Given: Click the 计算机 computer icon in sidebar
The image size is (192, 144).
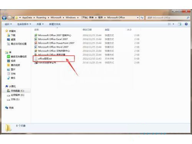Looking at the screenshot, I should click(x=7, y=86).
